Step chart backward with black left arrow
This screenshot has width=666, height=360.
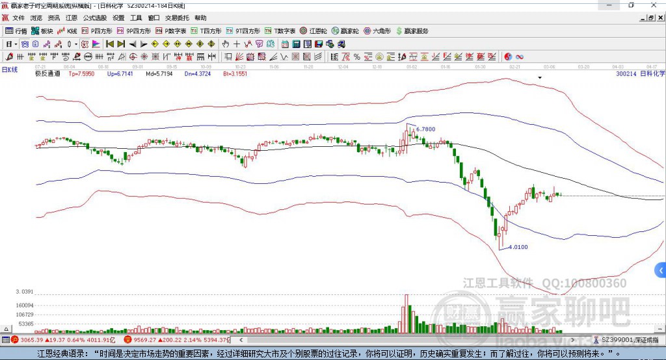[x=133, y=44]
